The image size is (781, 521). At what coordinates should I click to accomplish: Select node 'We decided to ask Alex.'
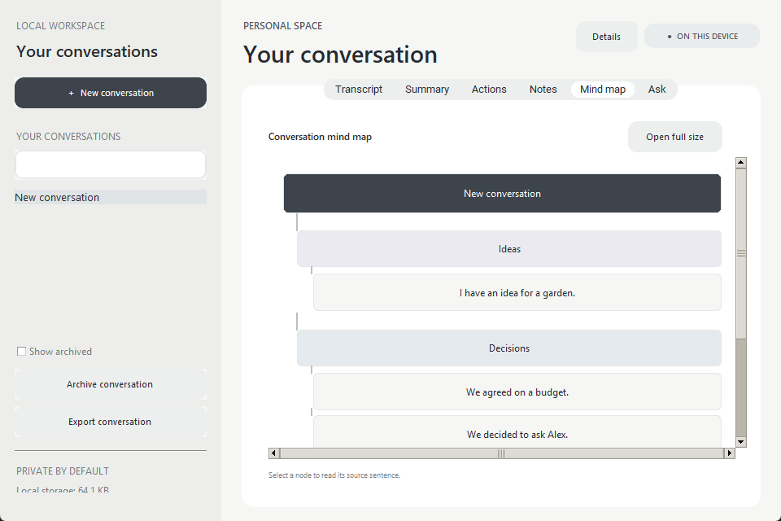tap(517, 431)
